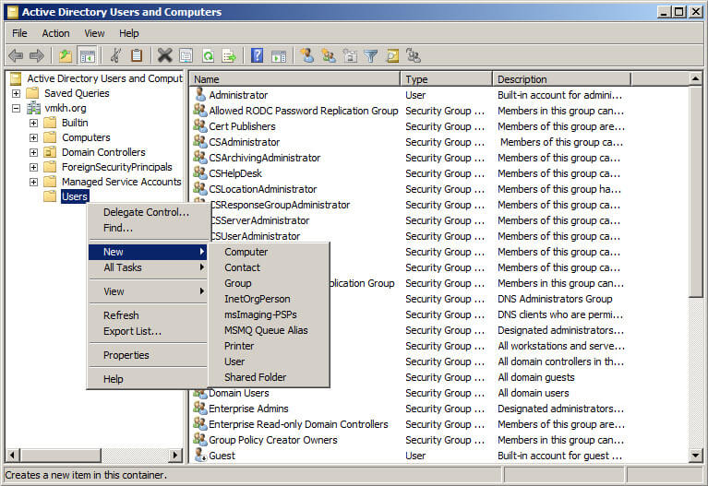This screenshot has height=486, width=708.
Task: Click the Create new user toolbar icon
Action: (x=307, y=55)
